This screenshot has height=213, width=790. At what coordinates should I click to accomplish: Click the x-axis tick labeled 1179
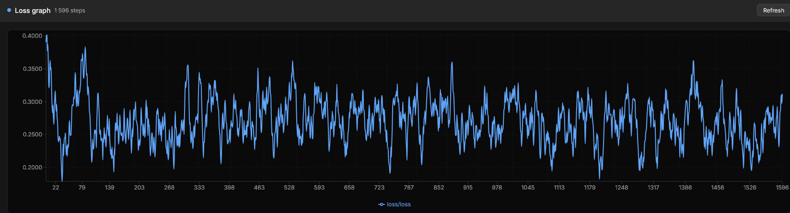click(590, 188)
